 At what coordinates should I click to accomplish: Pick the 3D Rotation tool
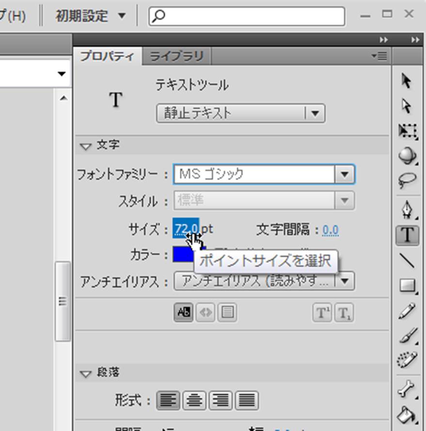coord(407,156)
